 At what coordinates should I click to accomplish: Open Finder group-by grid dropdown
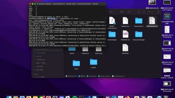[122, 12]
